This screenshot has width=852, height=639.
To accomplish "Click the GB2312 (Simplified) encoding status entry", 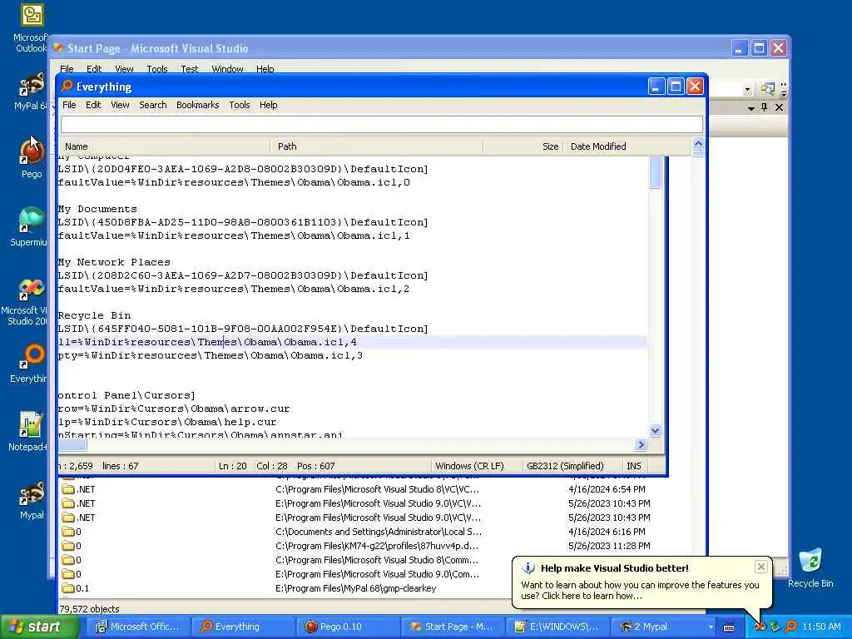I will [x=565, y=466].
